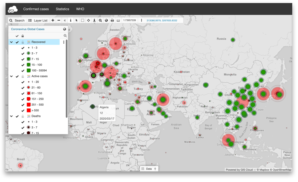
Task: Use the center map crosshair tool
Action: click(x=88, y=20)
